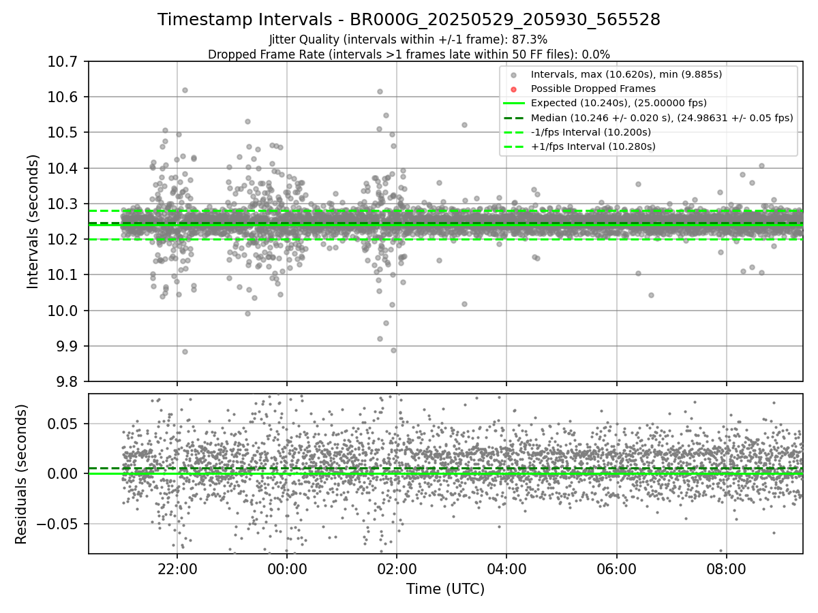
Task: Click the Intervals (seconds) y-axis label
Action: click(33, 221)
